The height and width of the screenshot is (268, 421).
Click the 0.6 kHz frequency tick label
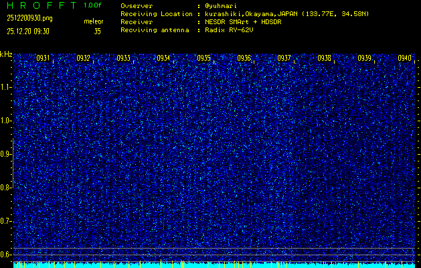6,254
